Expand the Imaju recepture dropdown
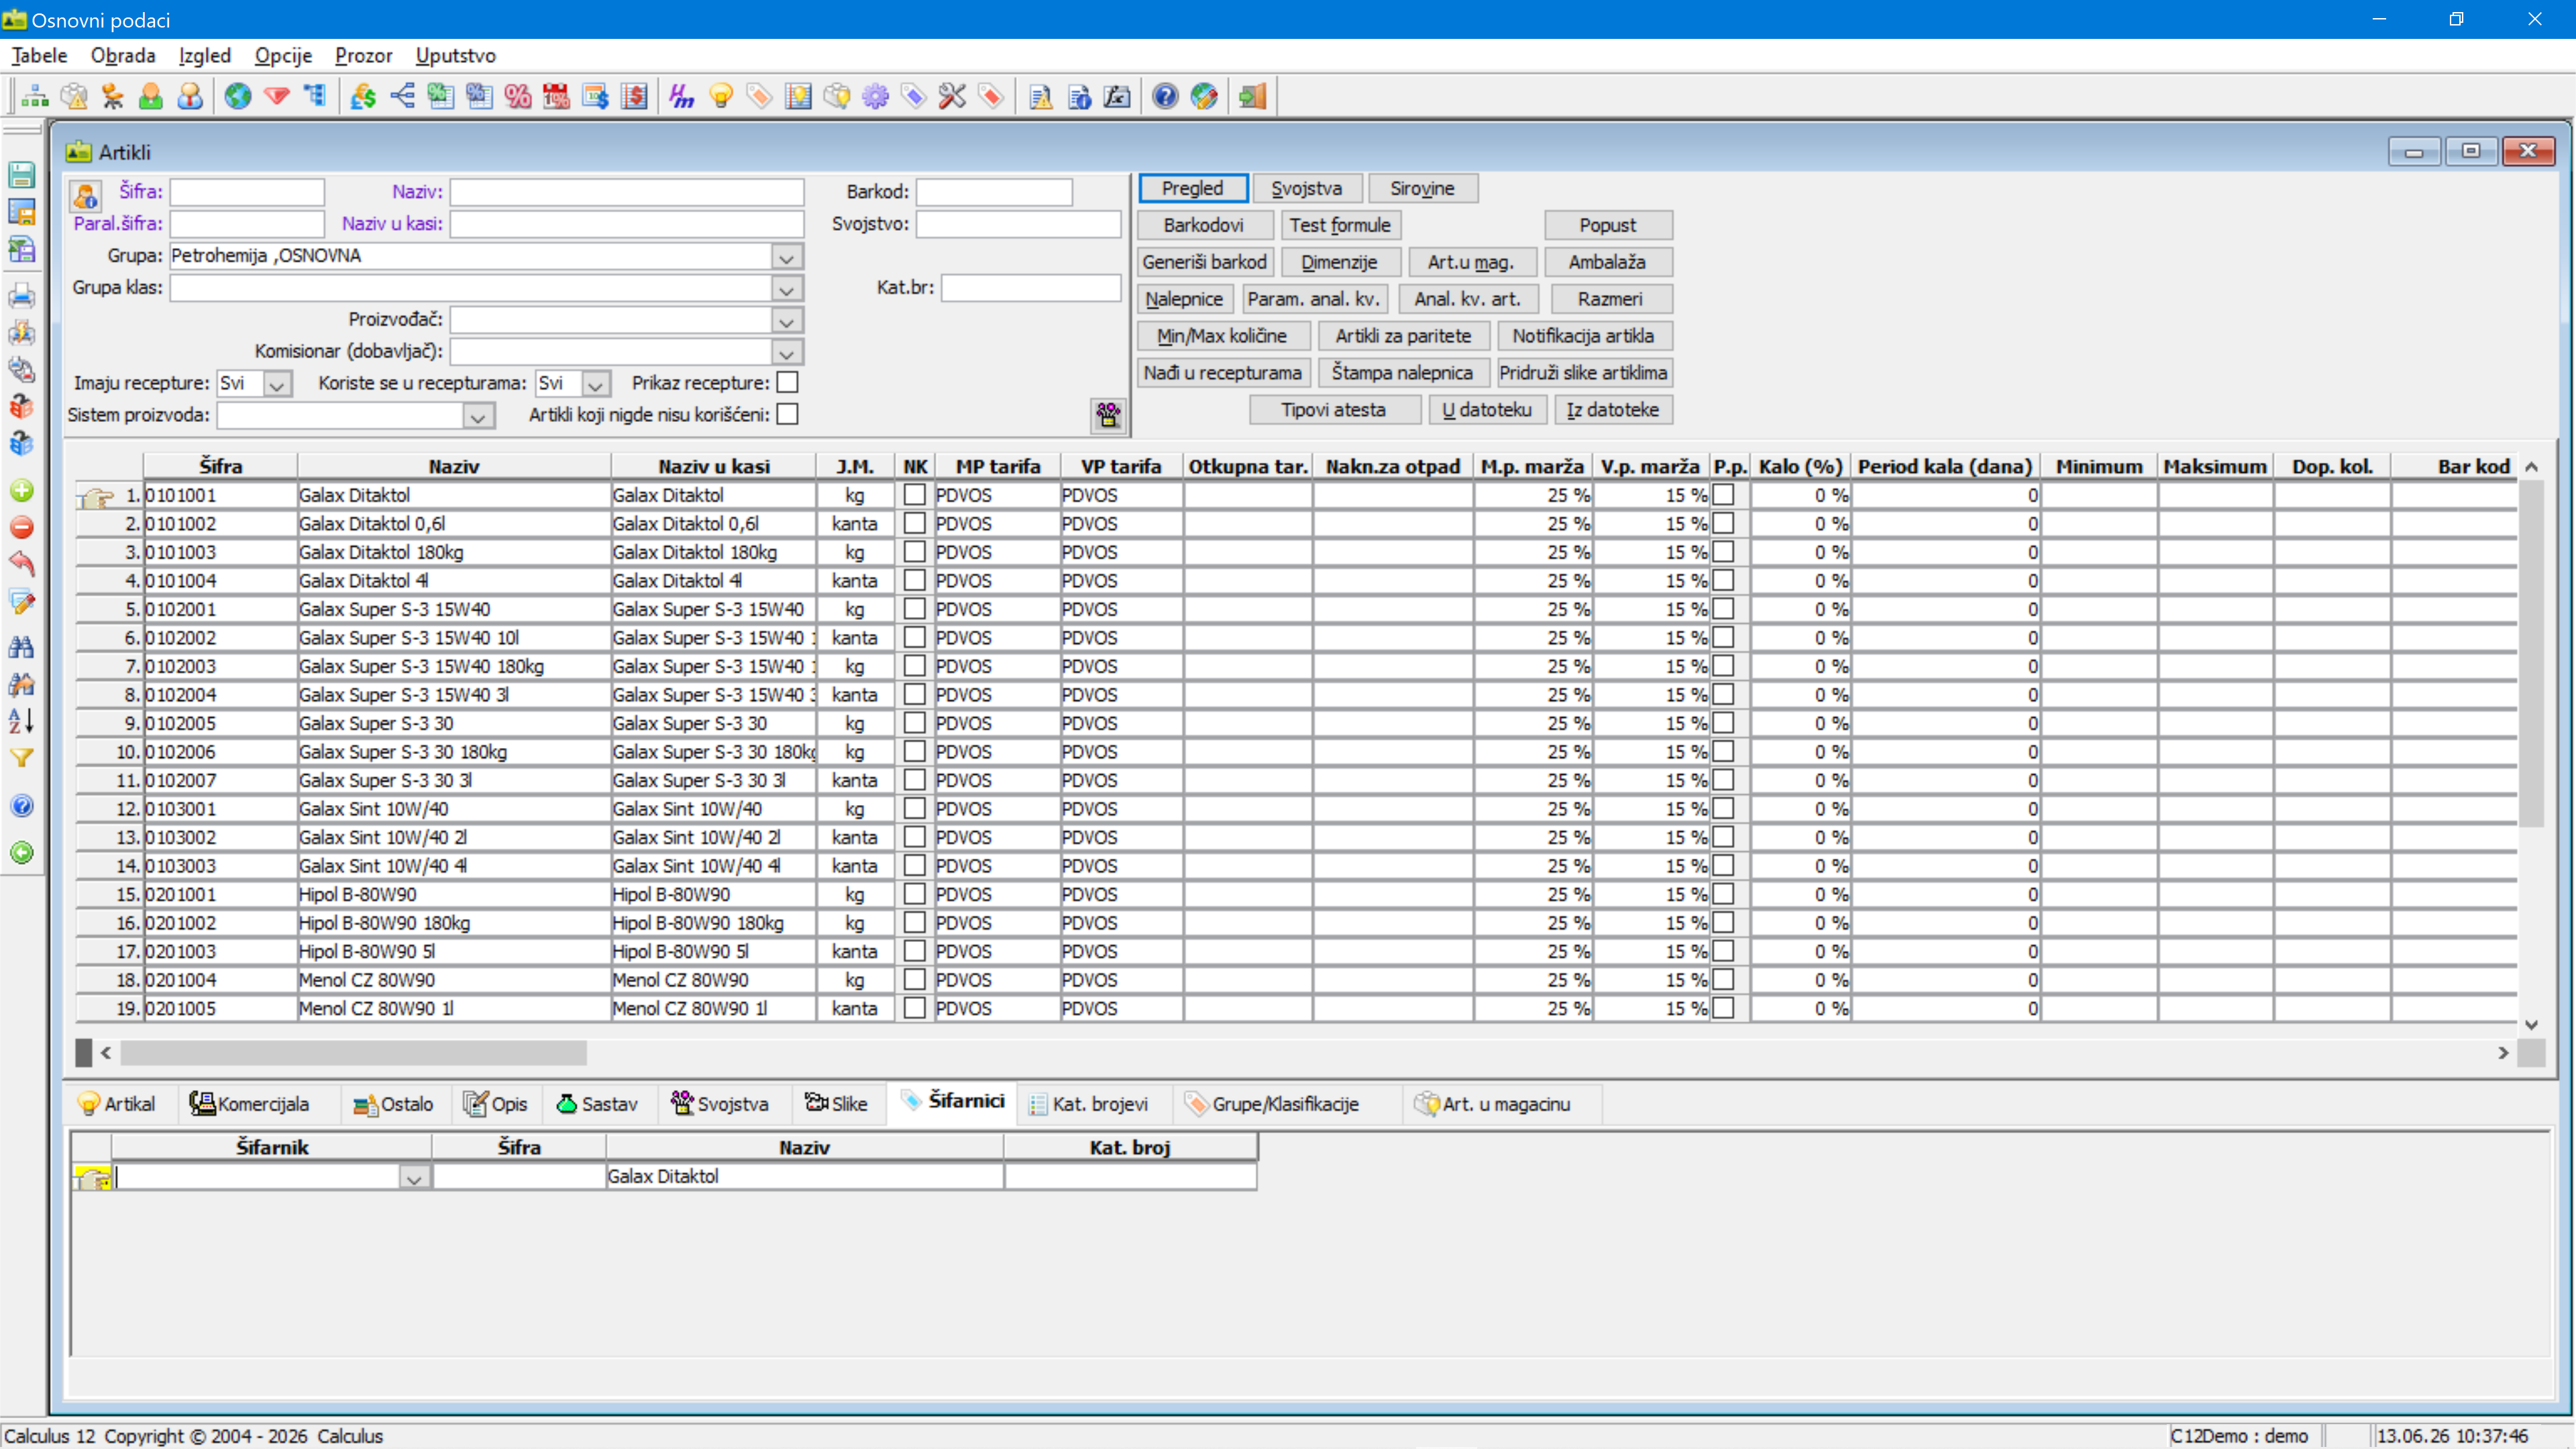Viewport: 2576px width, 1449px height. pyautogui.click(x=277, y=384)
